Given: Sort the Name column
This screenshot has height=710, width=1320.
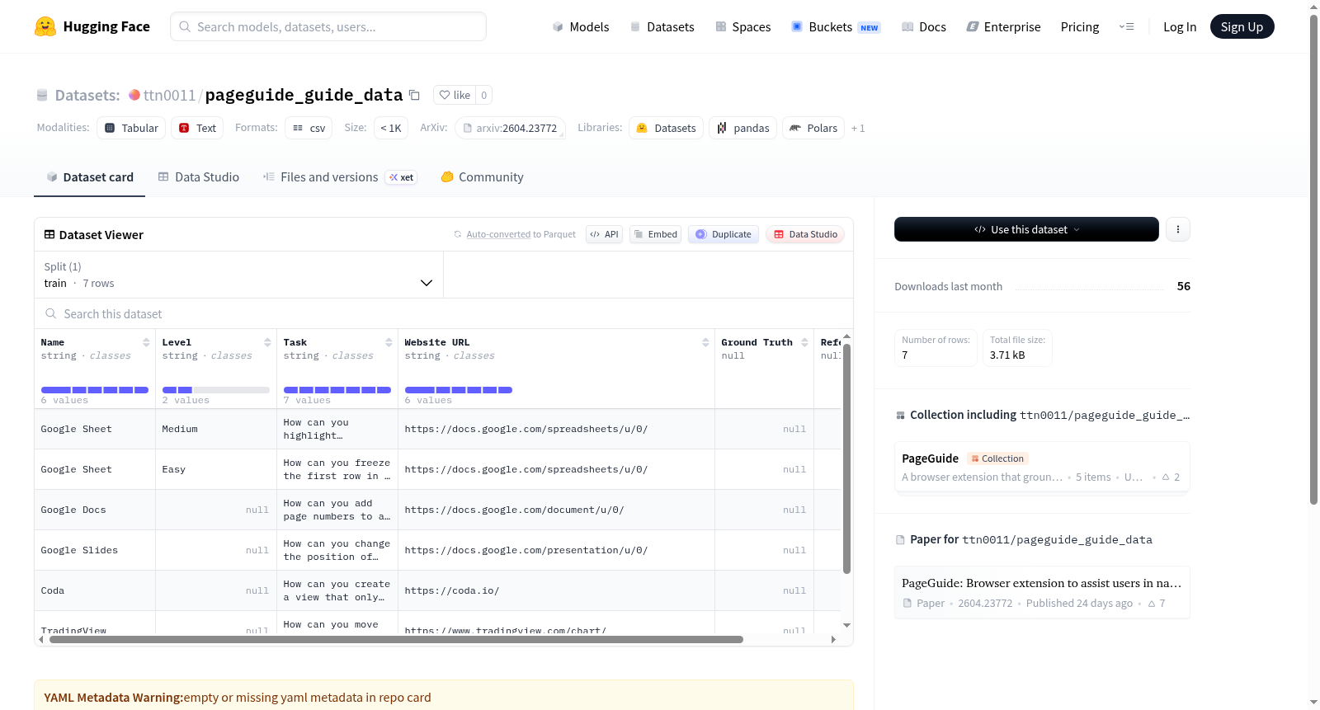Looking at the screenshot, I should pos(146,342).
